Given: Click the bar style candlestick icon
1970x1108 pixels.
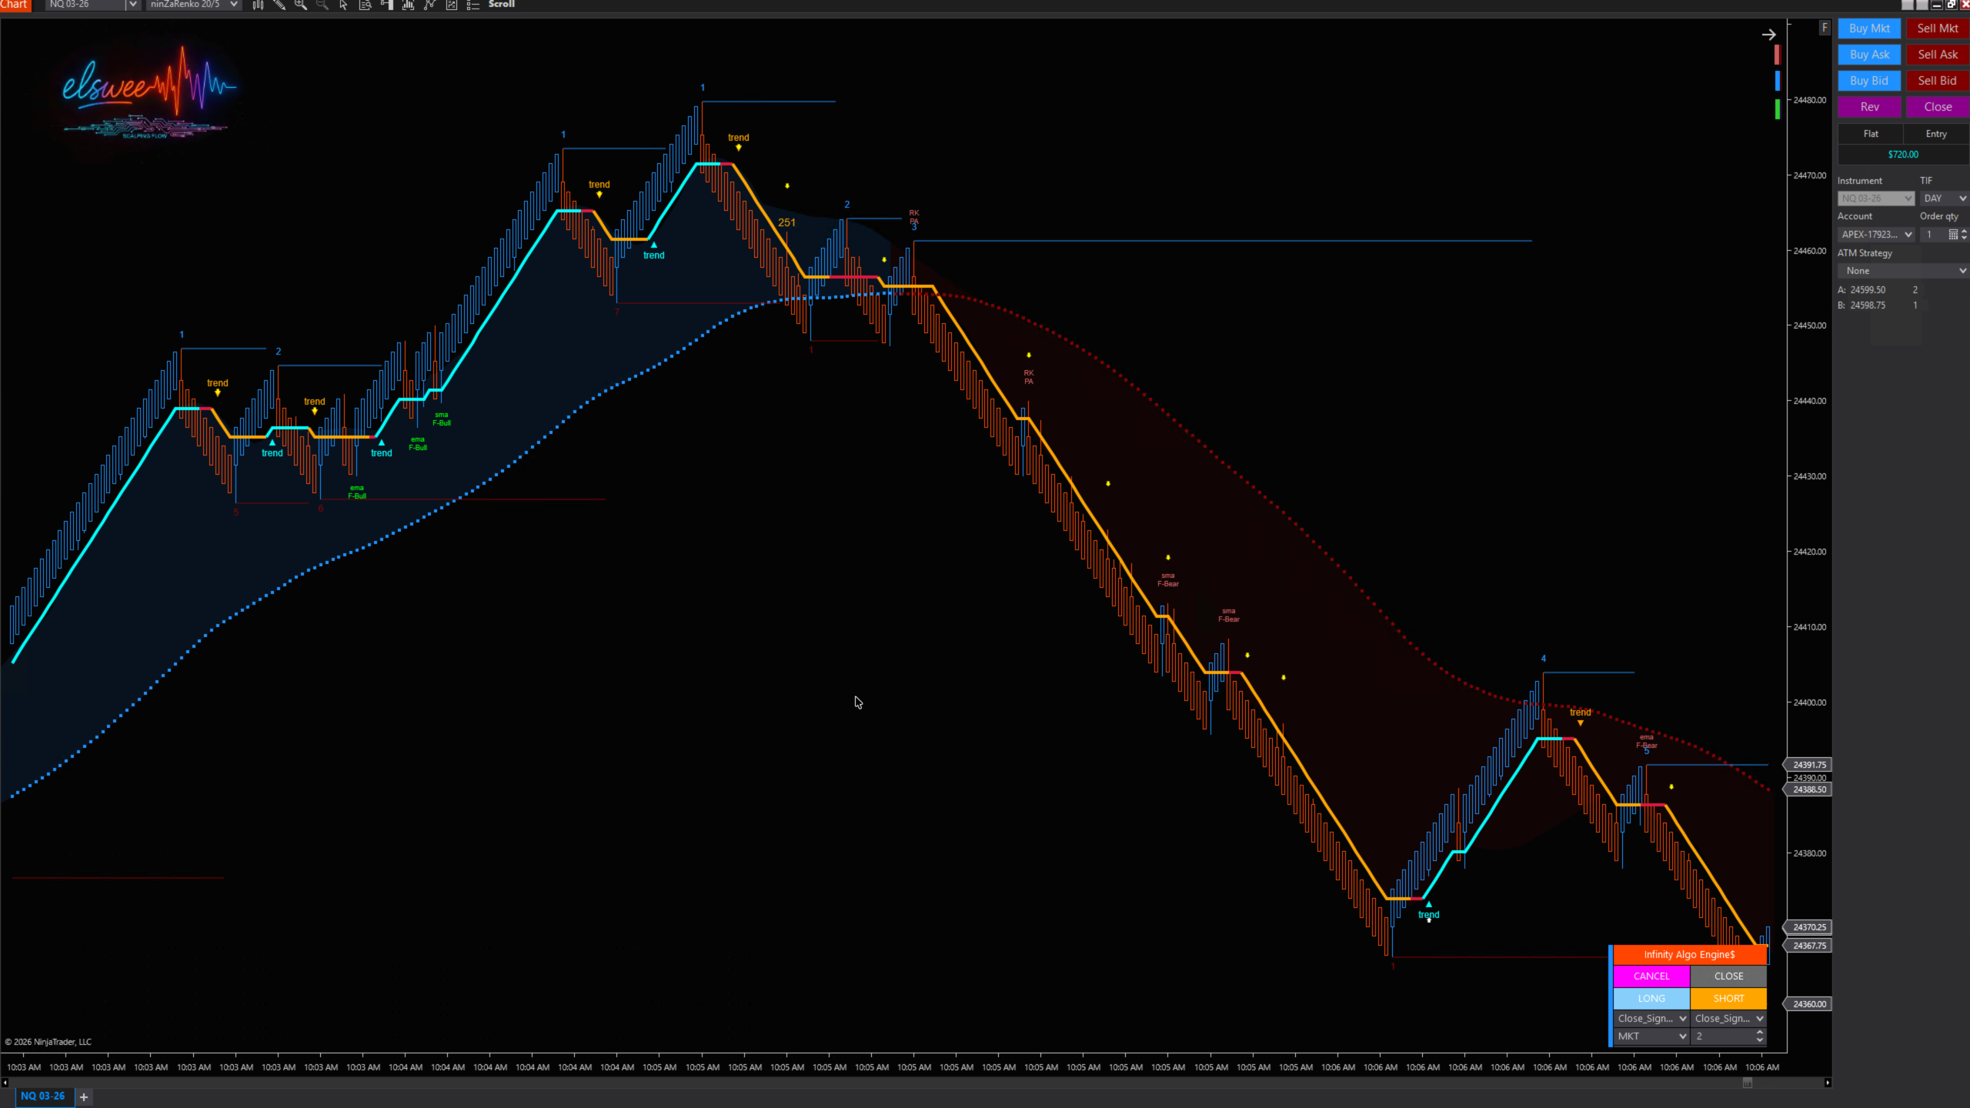Looking at the screenshot, I should pyautogui.click(x=258, y=5).
